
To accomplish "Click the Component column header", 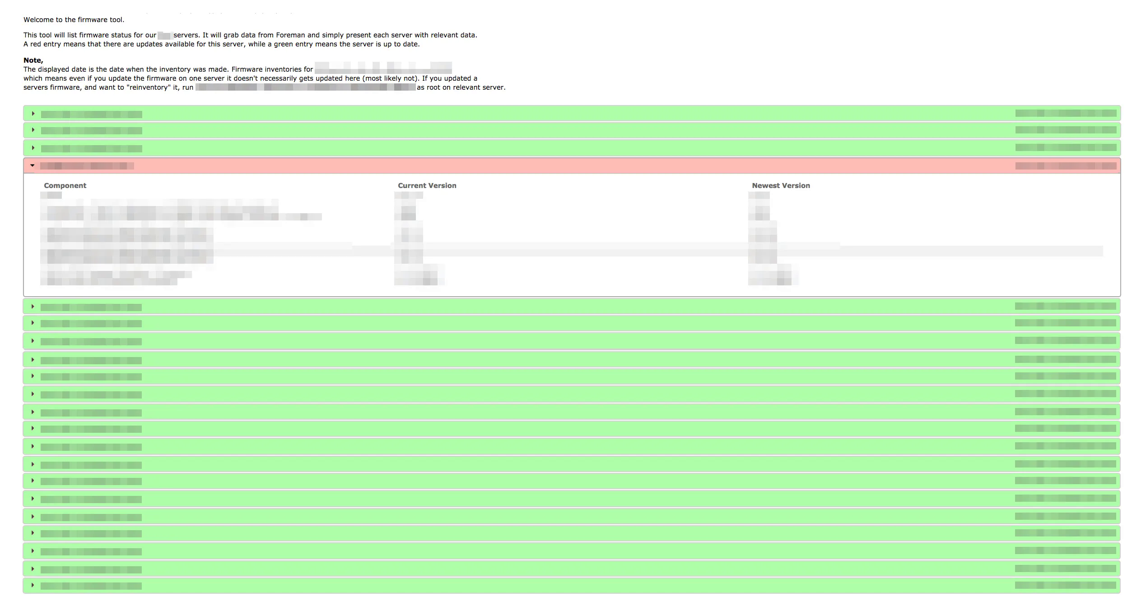I will click(x=65, y=186).
